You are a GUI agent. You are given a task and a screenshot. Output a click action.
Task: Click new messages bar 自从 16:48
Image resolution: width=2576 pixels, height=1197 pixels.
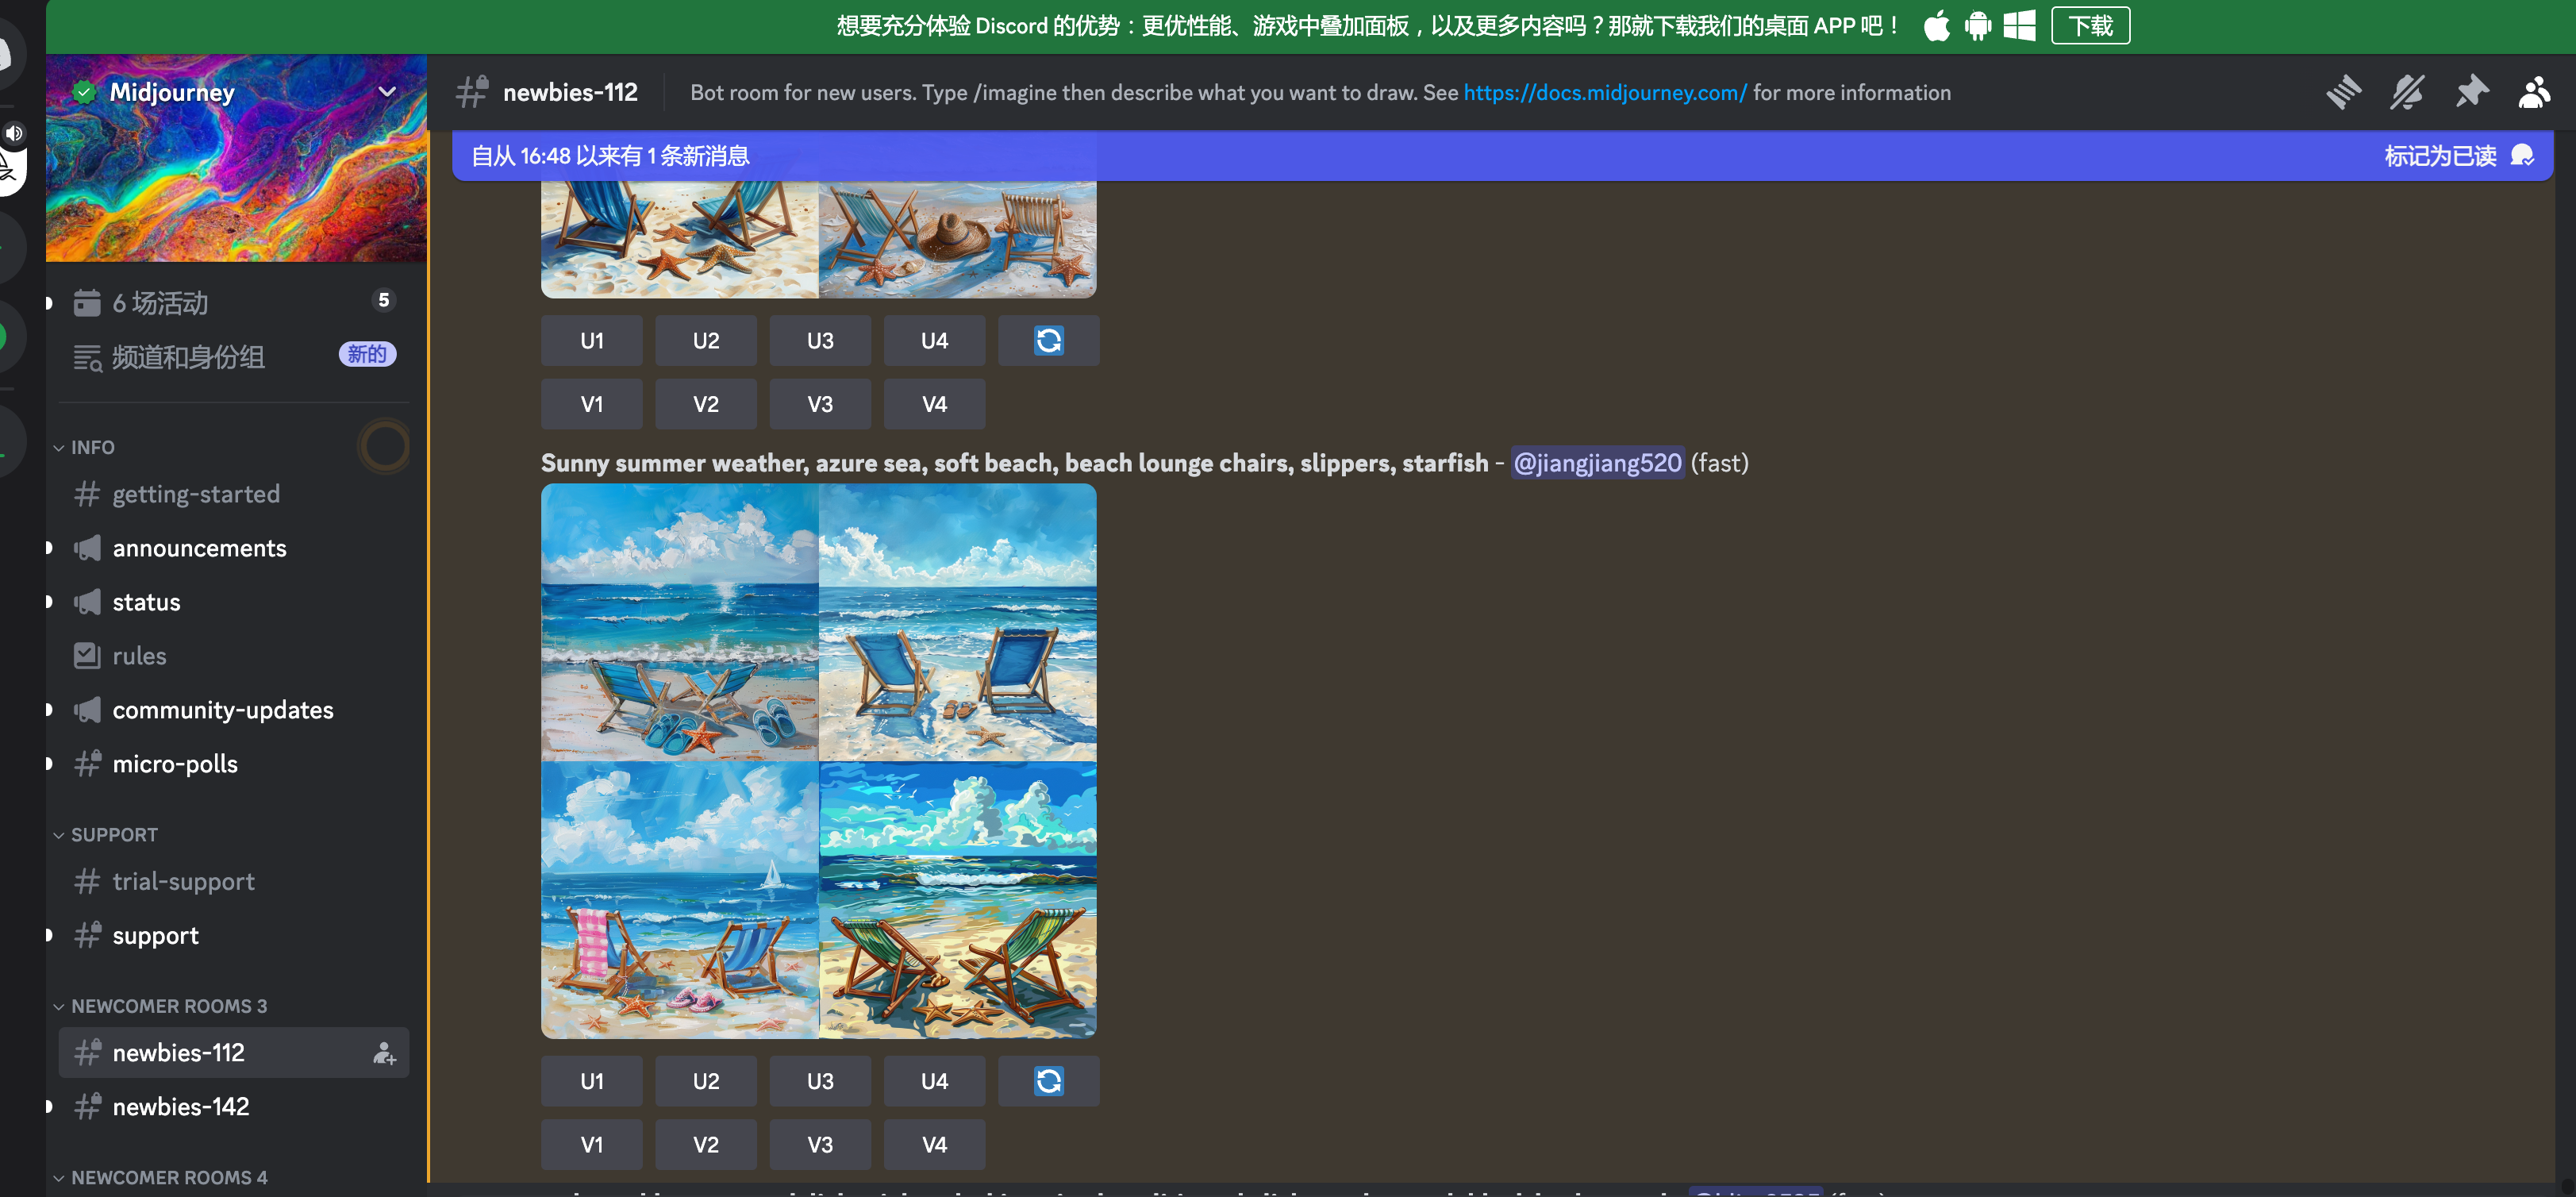pyautogui.click(x=1502, y=156)
